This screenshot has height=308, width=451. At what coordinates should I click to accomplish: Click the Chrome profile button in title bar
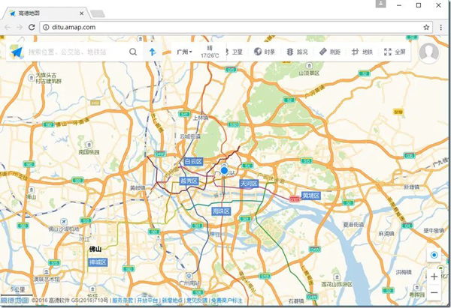[381, 4]
